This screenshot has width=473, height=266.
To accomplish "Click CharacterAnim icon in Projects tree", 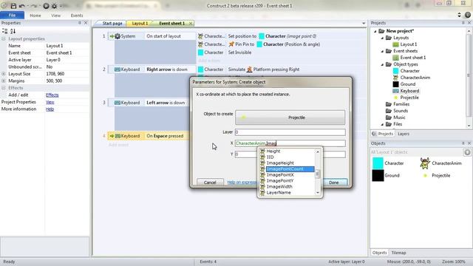I will pos(396,78).
